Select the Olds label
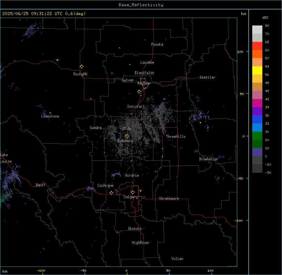The height and width of the screenshot is (275, 282). (127, 129)
